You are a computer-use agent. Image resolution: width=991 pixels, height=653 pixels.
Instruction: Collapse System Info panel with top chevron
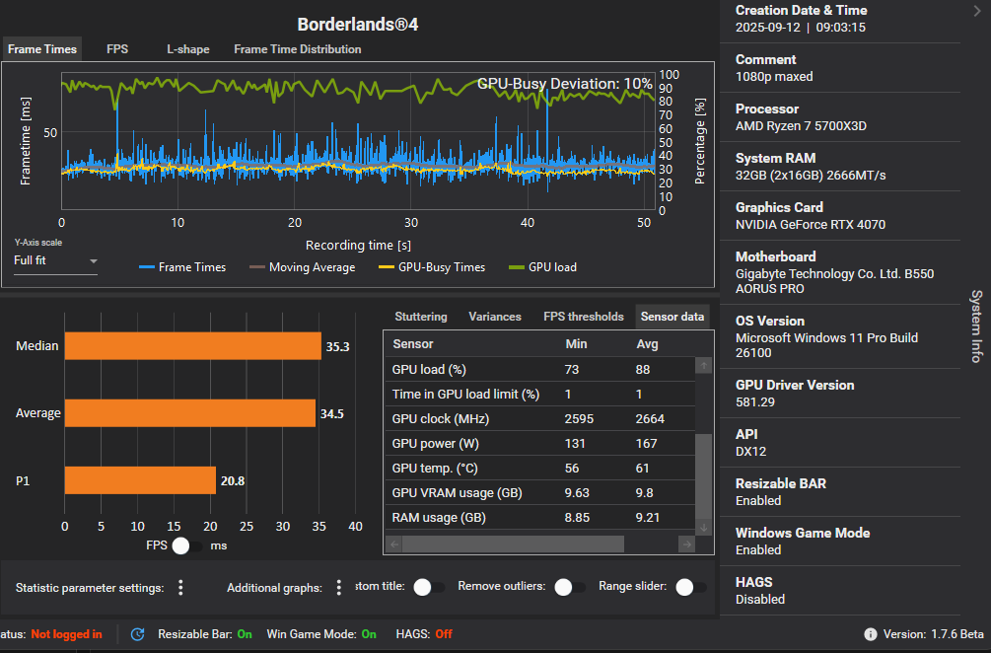click(975, 11)
